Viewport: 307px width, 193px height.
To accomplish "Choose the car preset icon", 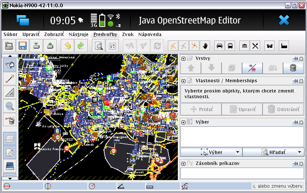I will pyautogui.click(x=220, y=46).
